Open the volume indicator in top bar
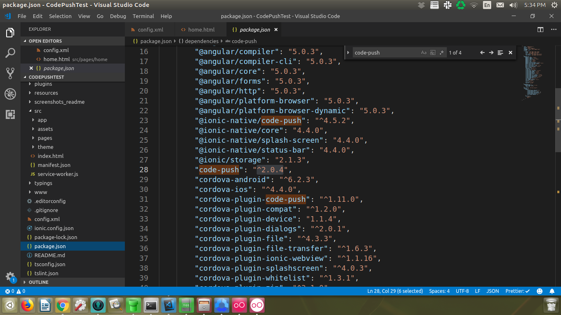Screen dimensions: 561x315 pos(513,5)
